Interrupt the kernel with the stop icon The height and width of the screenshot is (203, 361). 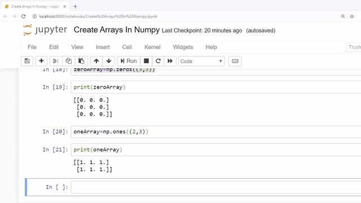click(x=146, y=61)
